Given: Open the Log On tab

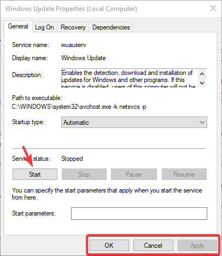Looking at the screenshot, I should [44, 27].
